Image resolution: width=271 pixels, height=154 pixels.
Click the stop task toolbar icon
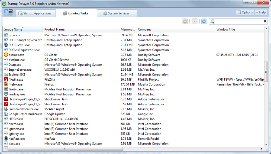click(194, 22)
